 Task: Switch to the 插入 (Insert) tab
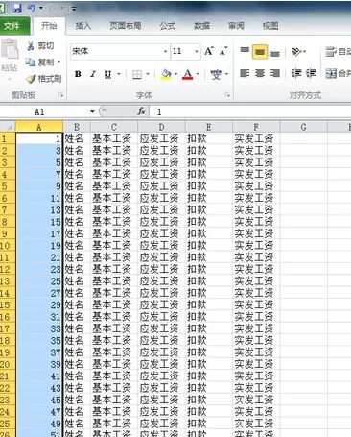(x=83, y=26)
